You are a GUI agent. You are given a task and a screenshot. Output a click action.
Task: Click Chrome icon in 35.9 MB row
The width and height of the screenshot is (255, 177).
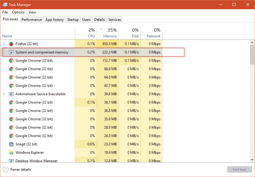pos(11,119)
